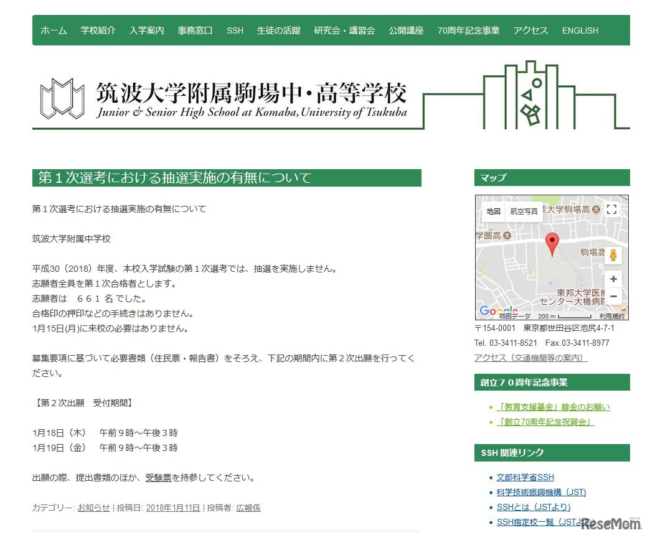This screenshot has height=538, width=650.
Task: Open the ホーム menu item
Action: (x=54, y=30)
